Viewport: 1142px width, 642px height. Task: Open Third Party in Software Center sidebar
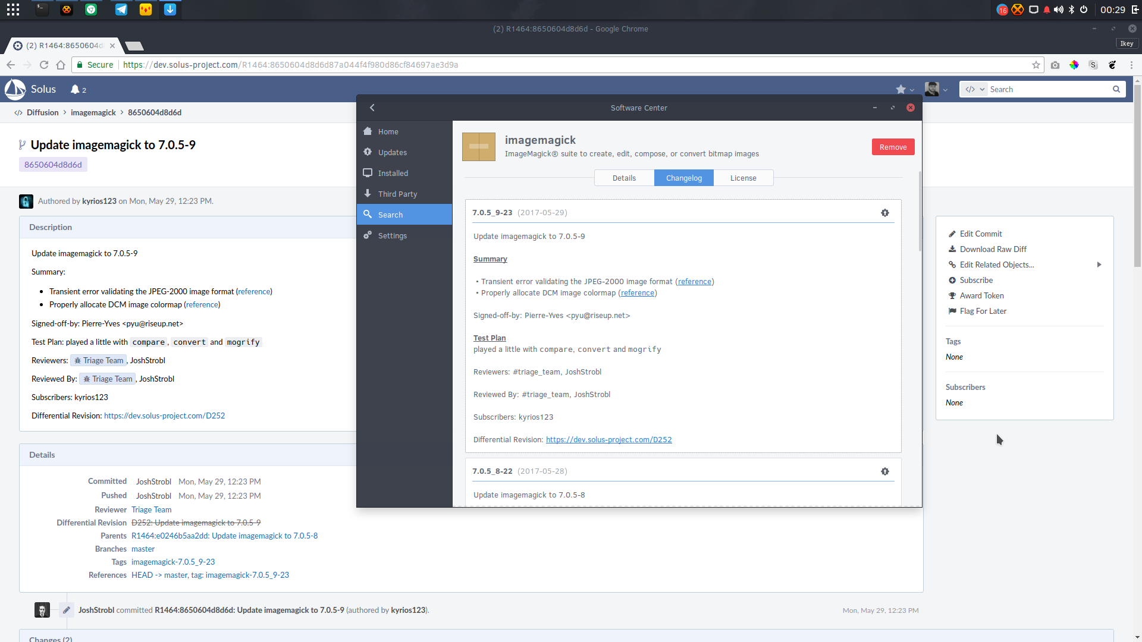click(404, 194)
